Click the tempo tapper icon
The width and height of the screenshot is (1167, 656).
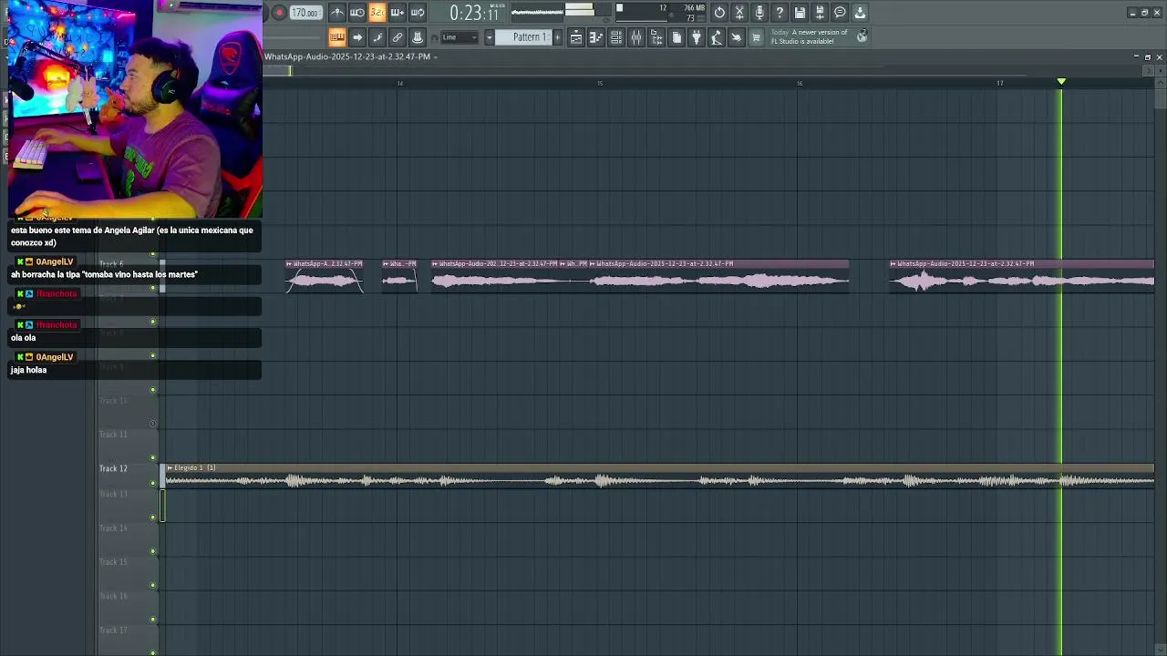click(x=717, y=37)
